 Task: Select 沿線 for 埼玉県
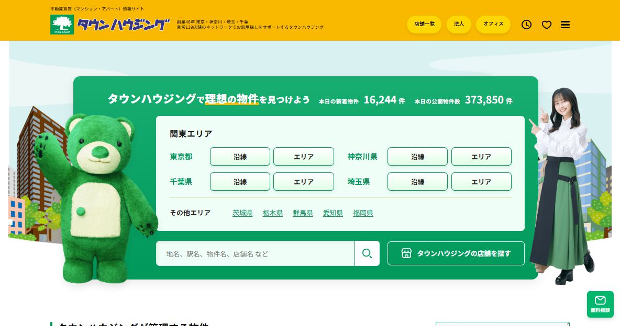pyautogui.click(x=417, y=182)
